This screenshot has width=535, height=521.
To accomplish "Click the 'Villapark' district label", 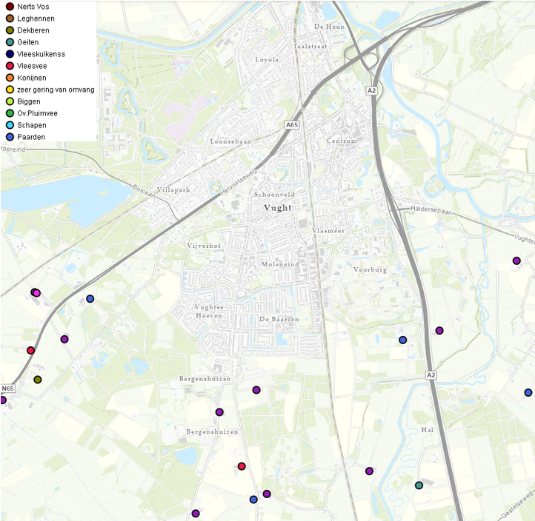I will [x=173, y=189].
